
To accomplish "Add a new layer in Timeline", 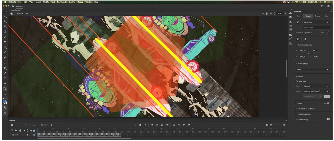I will [12, 131].
